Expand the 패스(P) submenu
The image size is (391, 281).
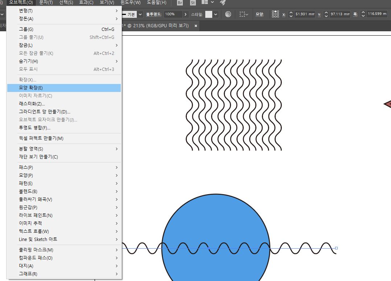point(64,167)
